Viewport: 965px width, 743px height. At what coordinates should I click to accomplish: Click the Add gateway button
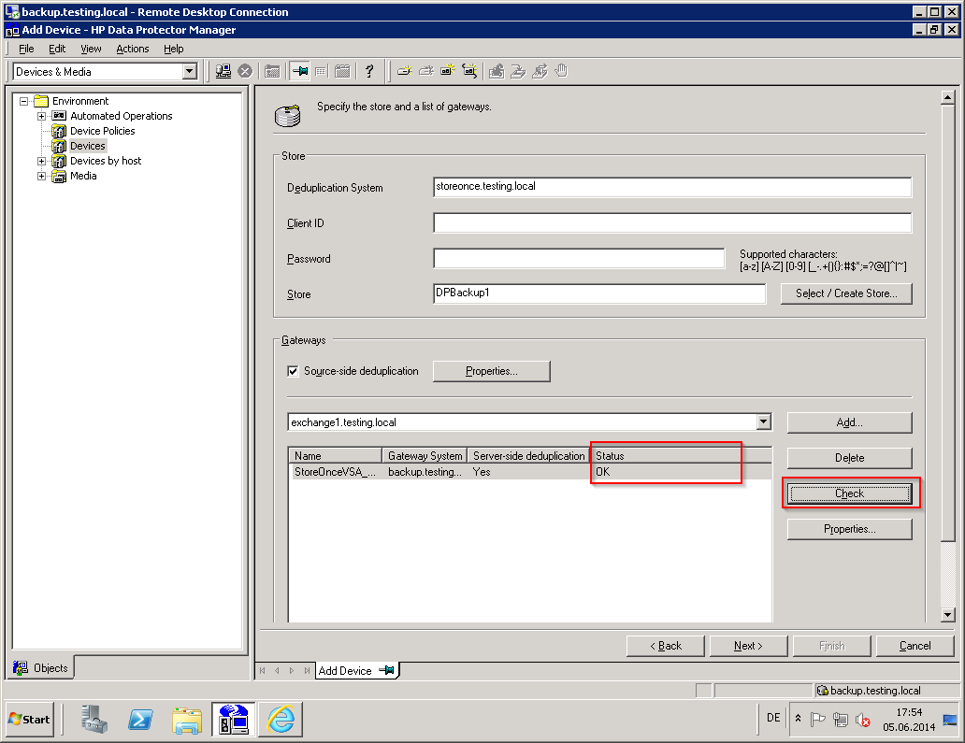[849, 422]
